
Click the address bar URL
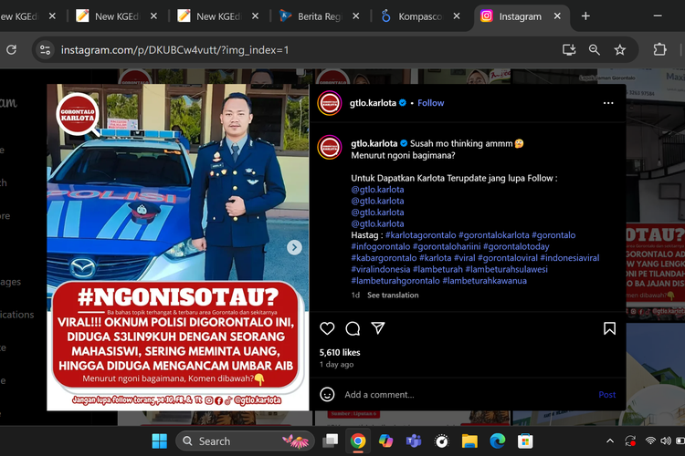point(174,50)
